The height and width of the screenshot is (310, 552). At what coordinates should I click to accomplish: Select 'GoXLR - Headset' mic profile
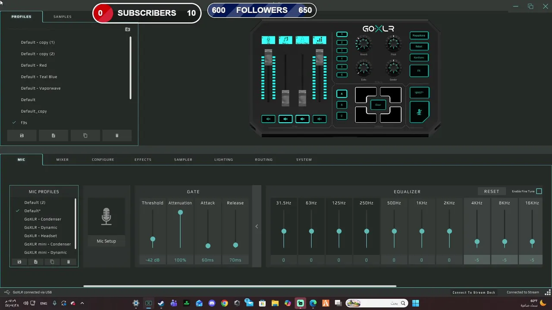[41, 236]
